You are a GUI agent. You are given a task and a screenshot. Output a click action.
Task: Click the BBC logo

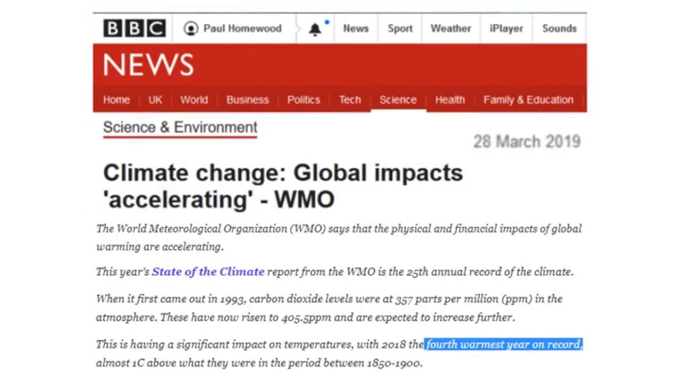pyautogui.click(x=134, y=28)
